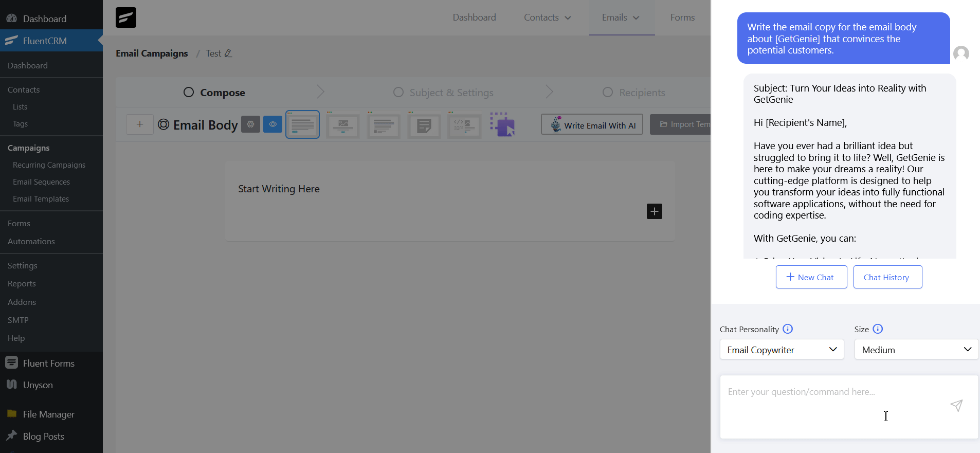Open Reports in the sidebar
This screenshot has height=453, width=980.
[x=22, y=284]
